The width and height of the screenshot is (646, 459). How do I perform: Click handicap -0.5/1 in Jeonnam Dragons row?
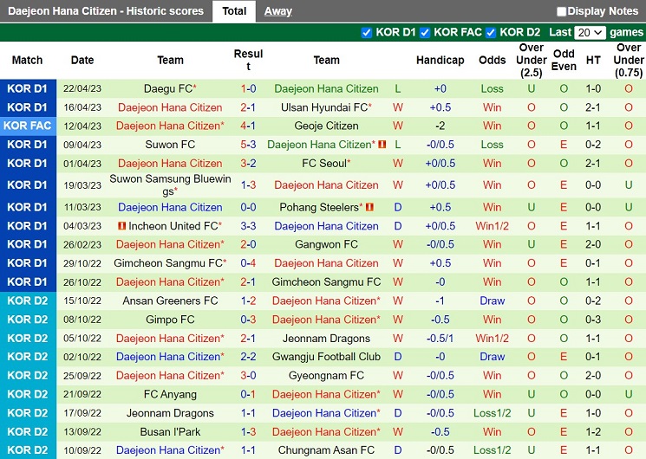[440, 339]
